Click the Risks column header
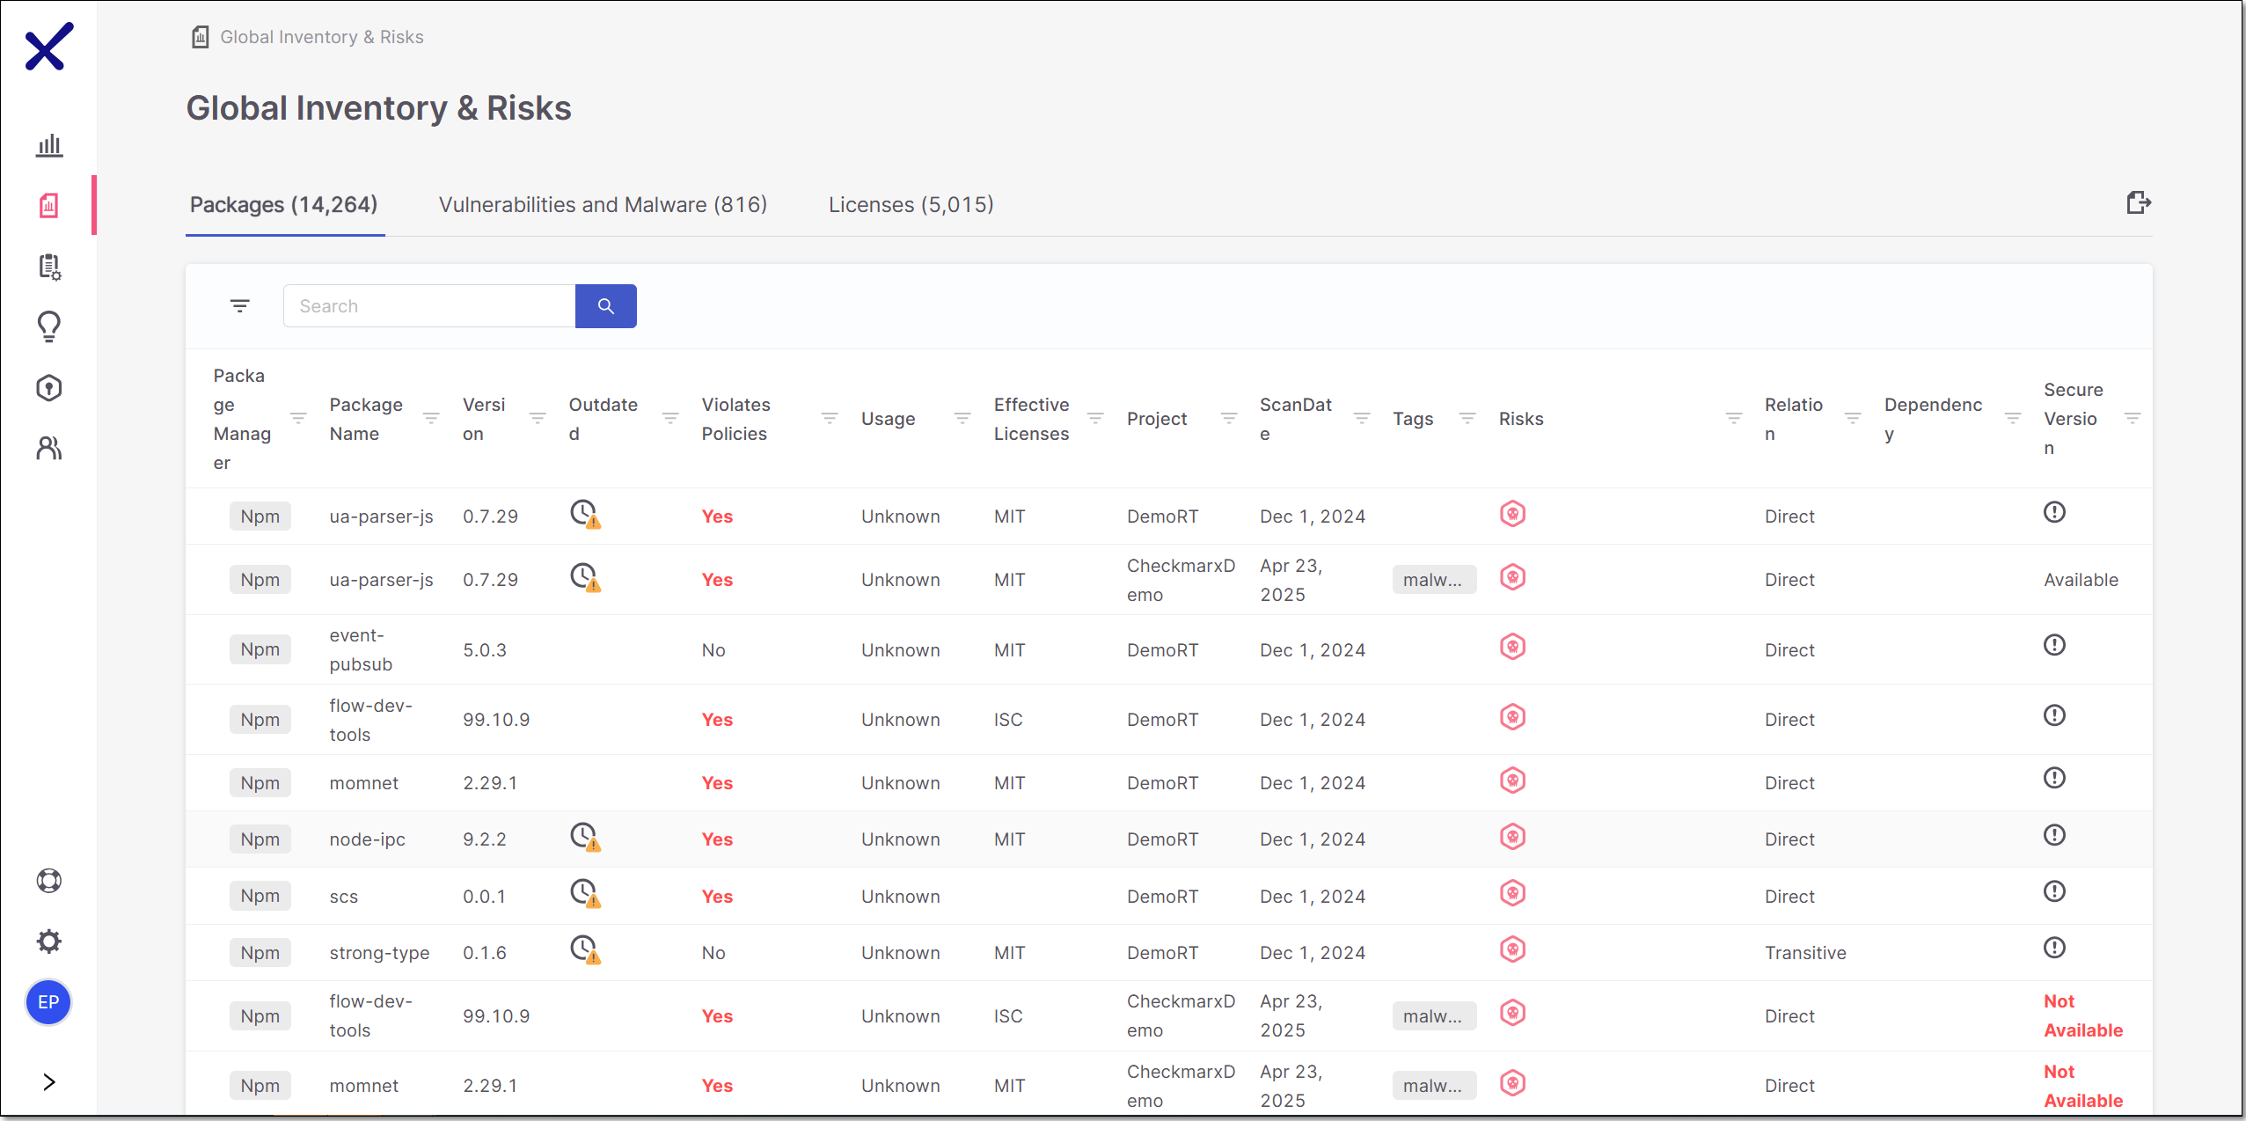 1521,419
